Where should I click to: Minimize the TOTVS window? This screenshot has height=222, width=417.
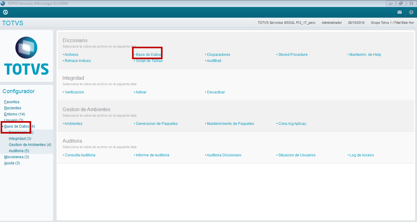click(x=391, y=3)
